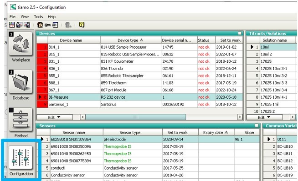Select solution row 10ml 2
The height and width of the screenshot is (181, 298).
272,54
